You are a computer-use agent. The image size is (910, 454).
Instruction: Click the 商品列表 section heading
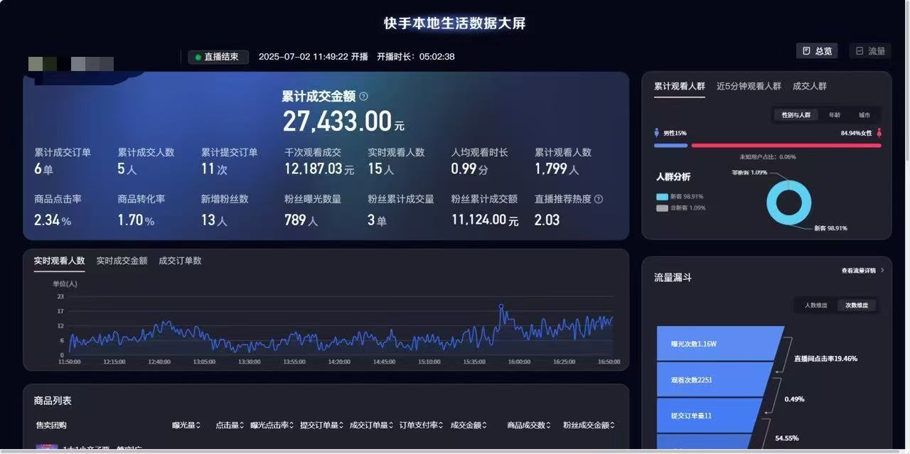pyautogui.click(x=53, y=401)
